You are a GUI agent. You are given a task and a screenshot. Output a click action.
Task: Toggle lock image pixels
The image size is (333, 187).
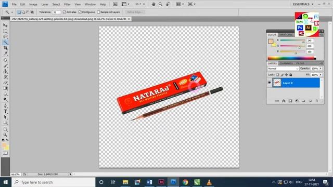(282, 75)
